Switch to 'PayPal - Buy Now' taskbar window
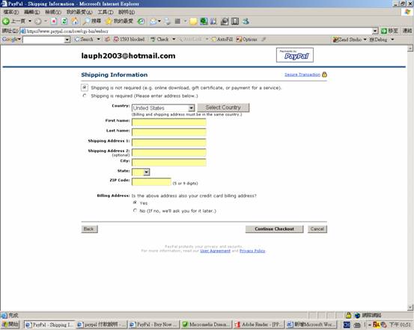Image resolution: width=414 pixels, height=330 pixels. click(154, 324)
